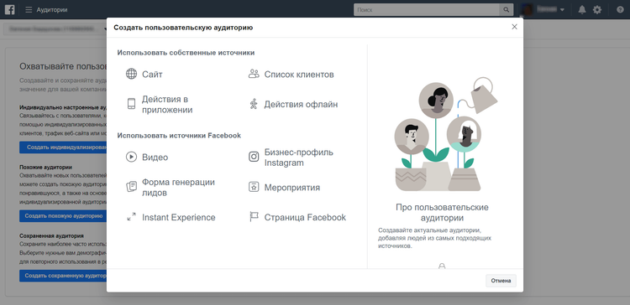Click Использовать источники Facebook heading
This screenshot has width=630, height=305.
click(179, 136)
